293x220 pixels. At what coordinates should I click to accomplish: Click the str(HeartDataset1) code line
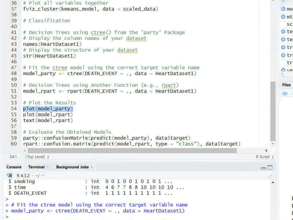pyautogui.click(x=49, y=56)
